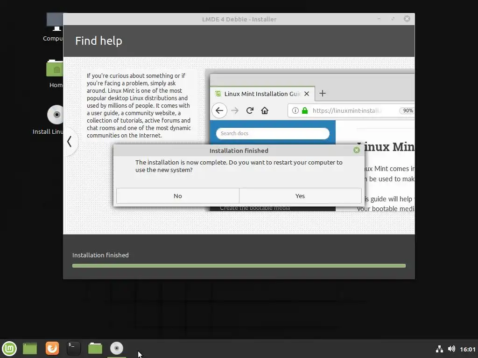Click the browser back arrow in the slide
Screen dimensions: 478x358
pos(219,110)
